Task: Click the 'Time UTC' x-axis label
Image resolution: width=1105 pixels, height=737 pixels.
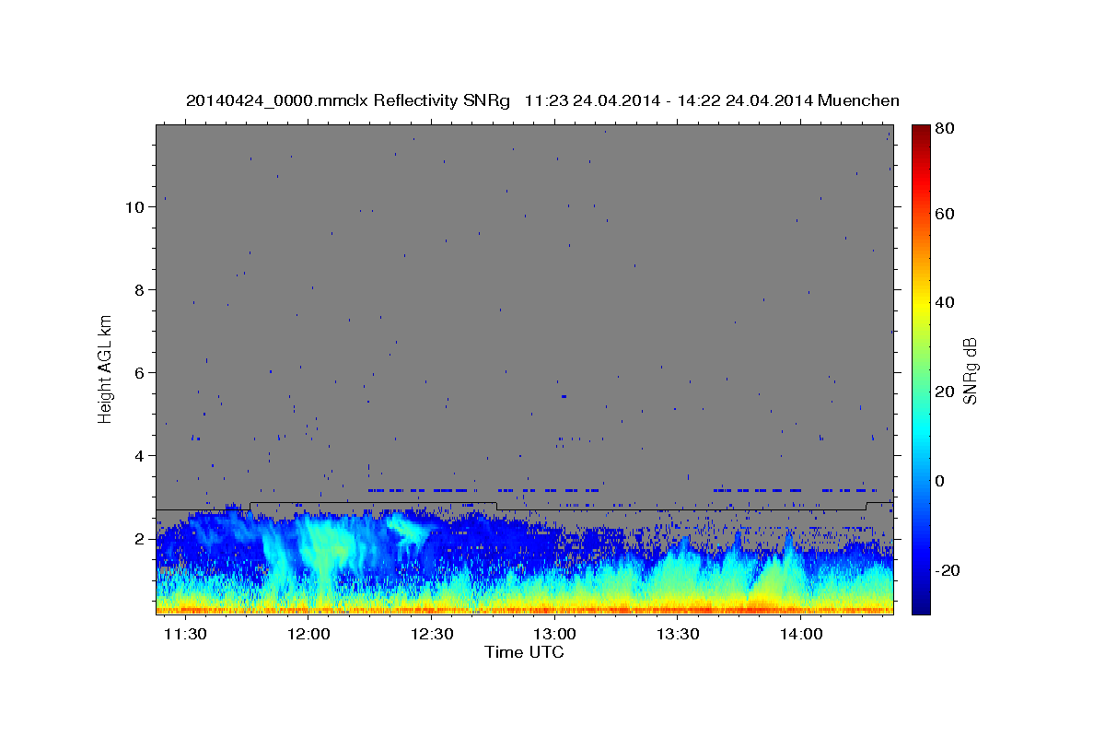Action: click(x=525, y=652)
